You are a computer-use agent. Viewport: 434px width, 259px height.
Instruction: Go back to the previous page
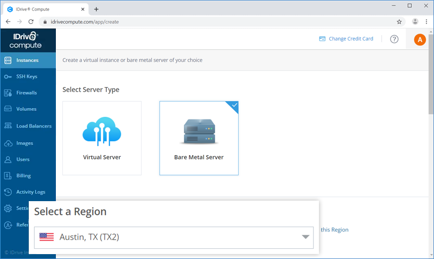pyautogui.click(x=8, y=22)
